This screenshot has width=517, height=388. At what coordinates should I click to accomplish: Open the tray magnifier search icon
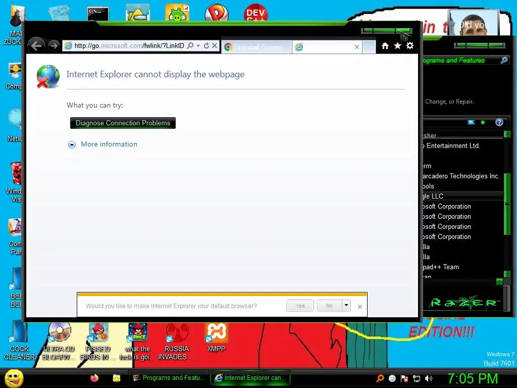click(x=380, y=378)
